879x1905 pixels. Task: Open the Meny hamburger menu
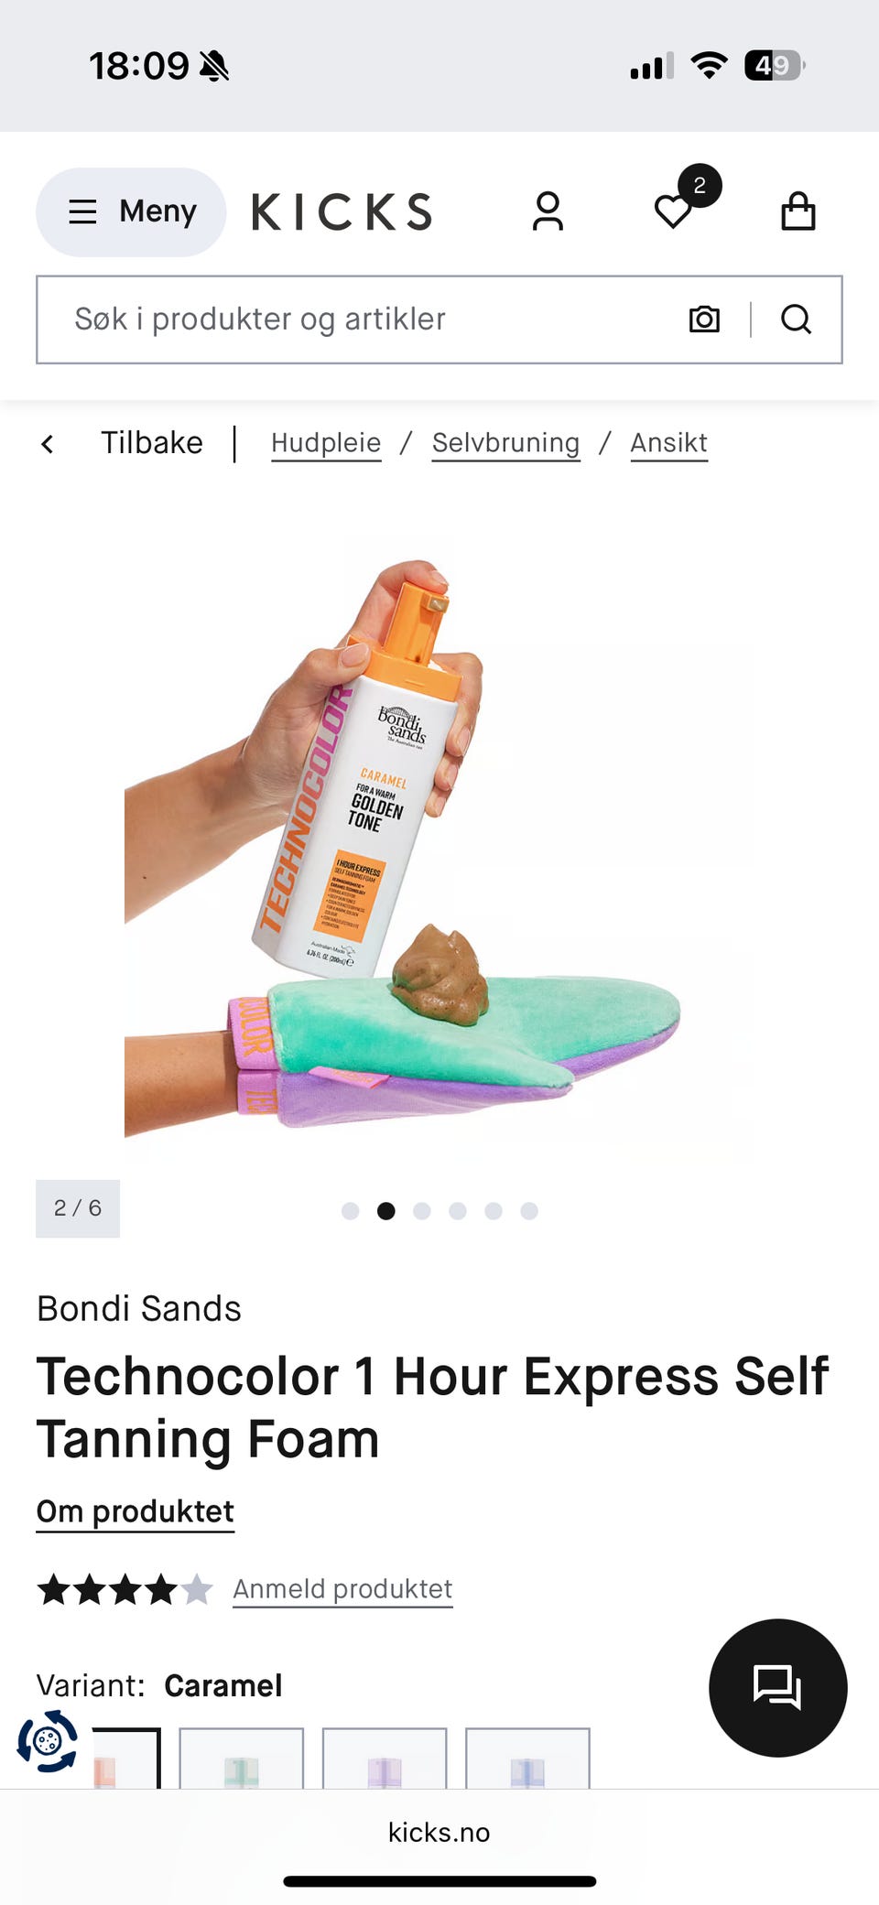(x=131, y=211)
